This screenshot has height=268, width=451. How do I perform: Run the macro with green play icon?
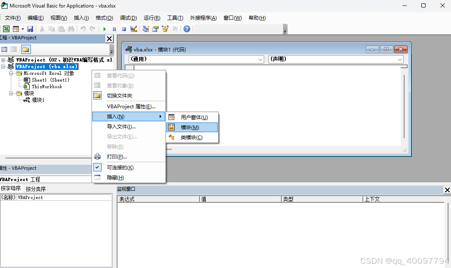(x=104, y=29)
